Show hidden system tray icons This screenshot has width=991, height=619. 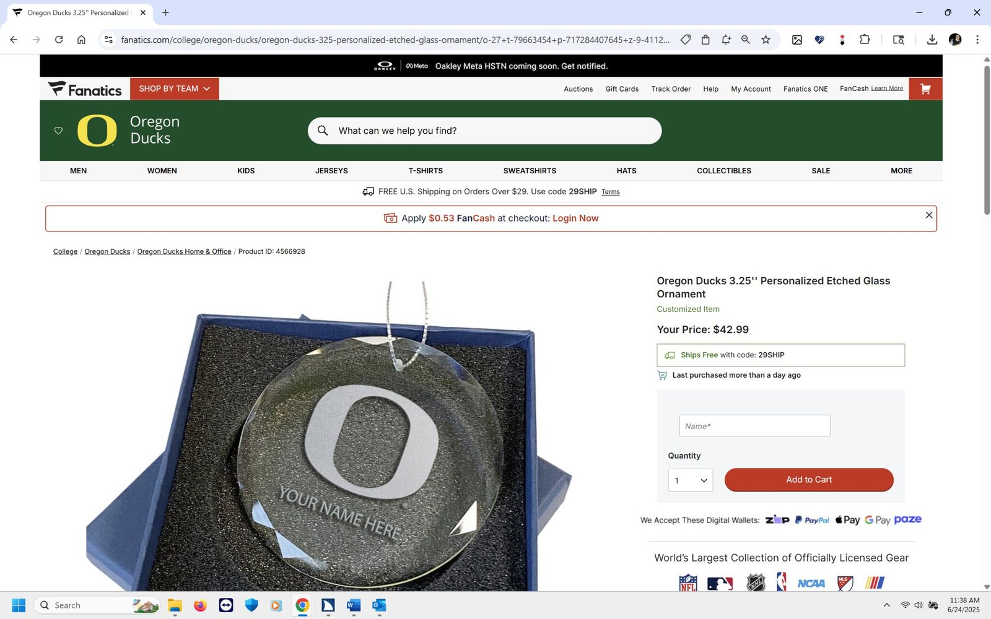point(886,605)
